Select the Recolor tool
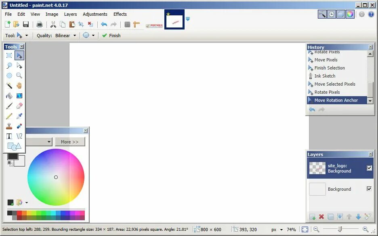Screen dimensions: 378x236 [19, 126]
